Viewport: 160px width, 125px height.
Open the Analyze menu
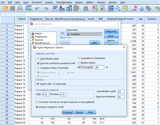click(49, 2)
